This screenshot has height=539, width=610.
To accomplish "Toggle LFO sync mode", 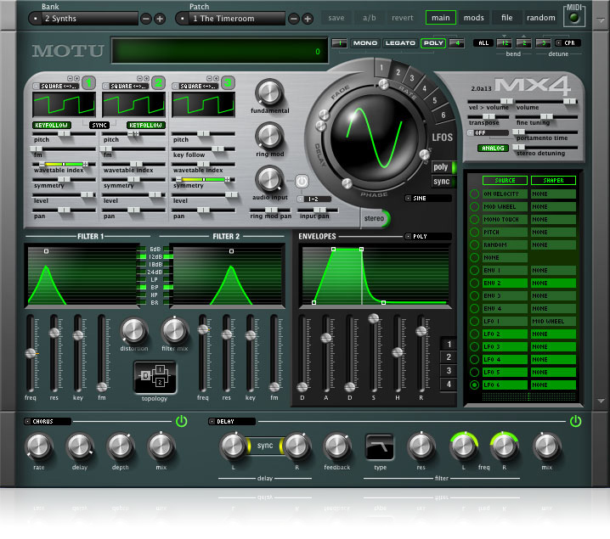I will point(442,182).
